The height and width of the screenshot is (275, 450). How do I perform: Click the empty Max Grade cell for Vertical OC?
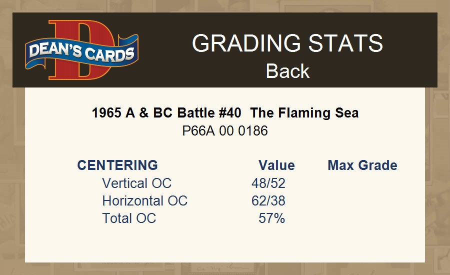pos(362,183)
